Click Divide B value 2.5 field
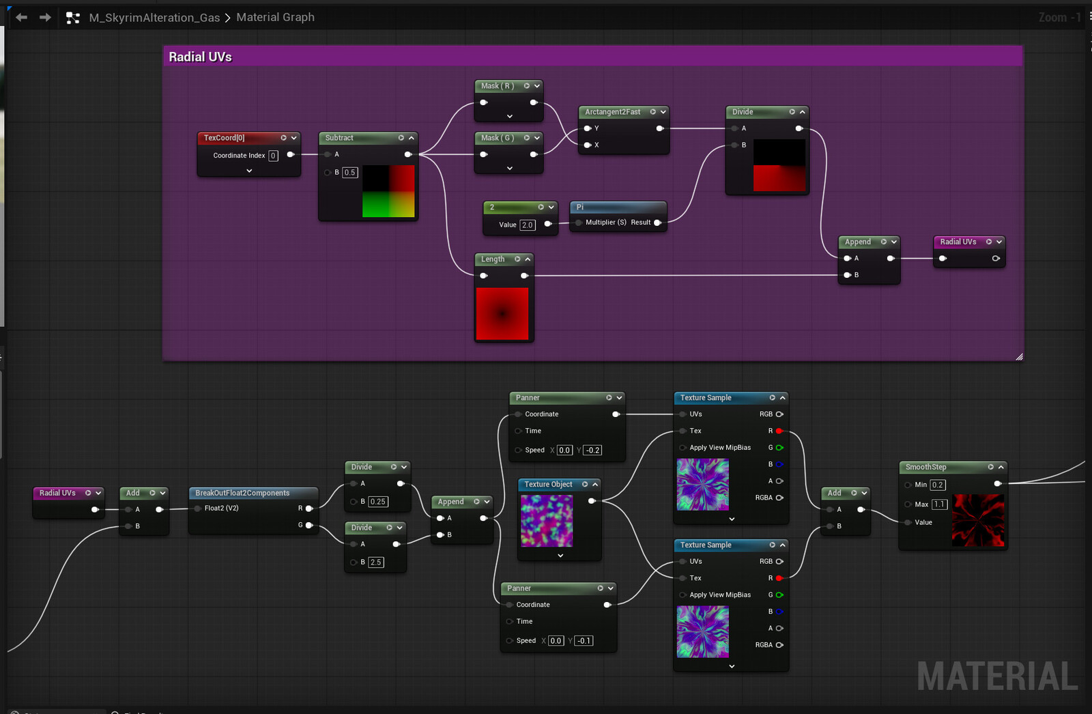 [x=376, y=562]
